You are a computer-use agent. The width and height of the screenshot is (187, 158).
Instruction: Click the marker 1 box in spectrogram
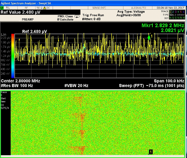pos(151,152)
